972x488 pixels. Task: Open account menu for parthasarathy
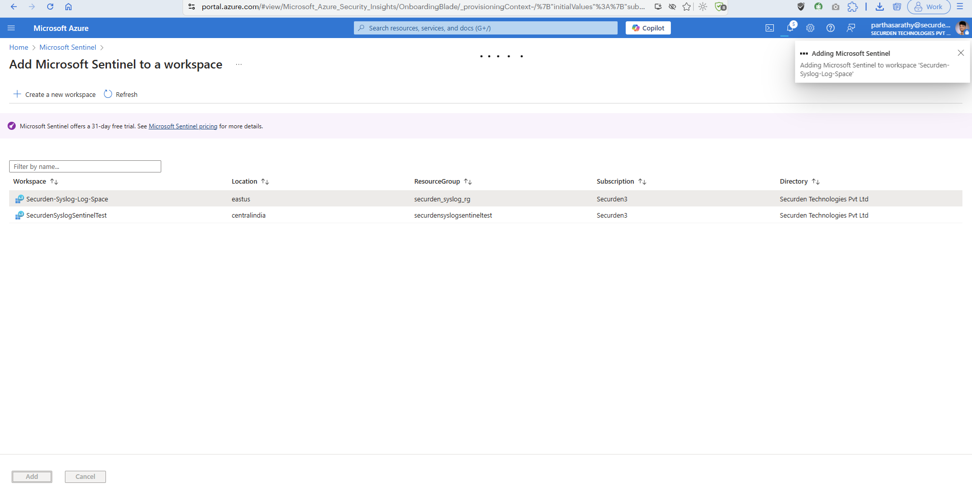click(919, 28)
